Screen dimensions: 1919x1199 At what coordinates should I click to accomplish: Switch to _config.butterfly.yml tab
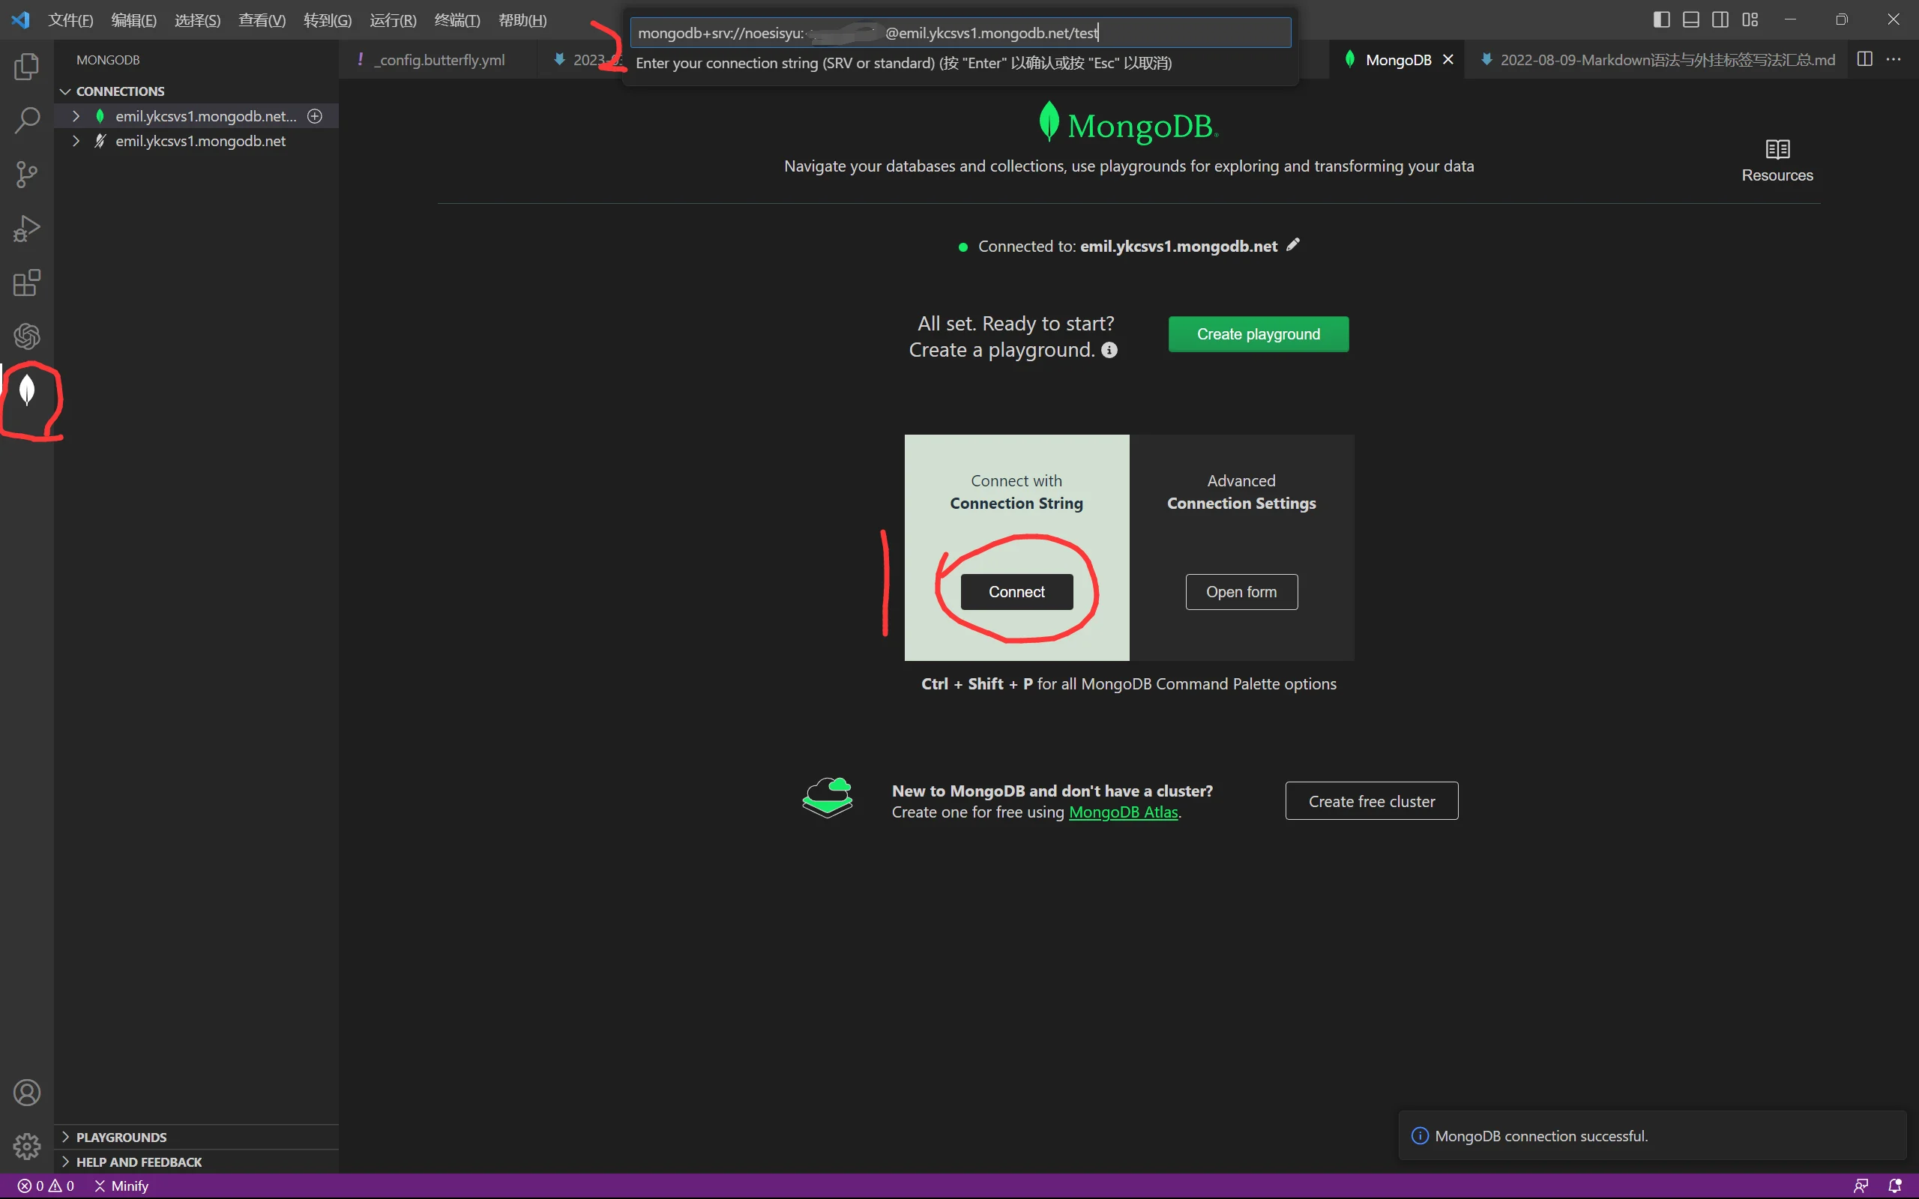coord(438,59)
